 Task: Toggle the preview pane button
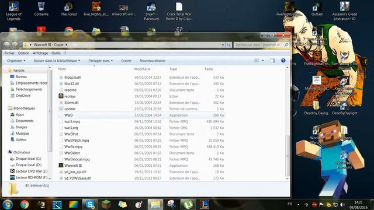click(x=272, y=61)
